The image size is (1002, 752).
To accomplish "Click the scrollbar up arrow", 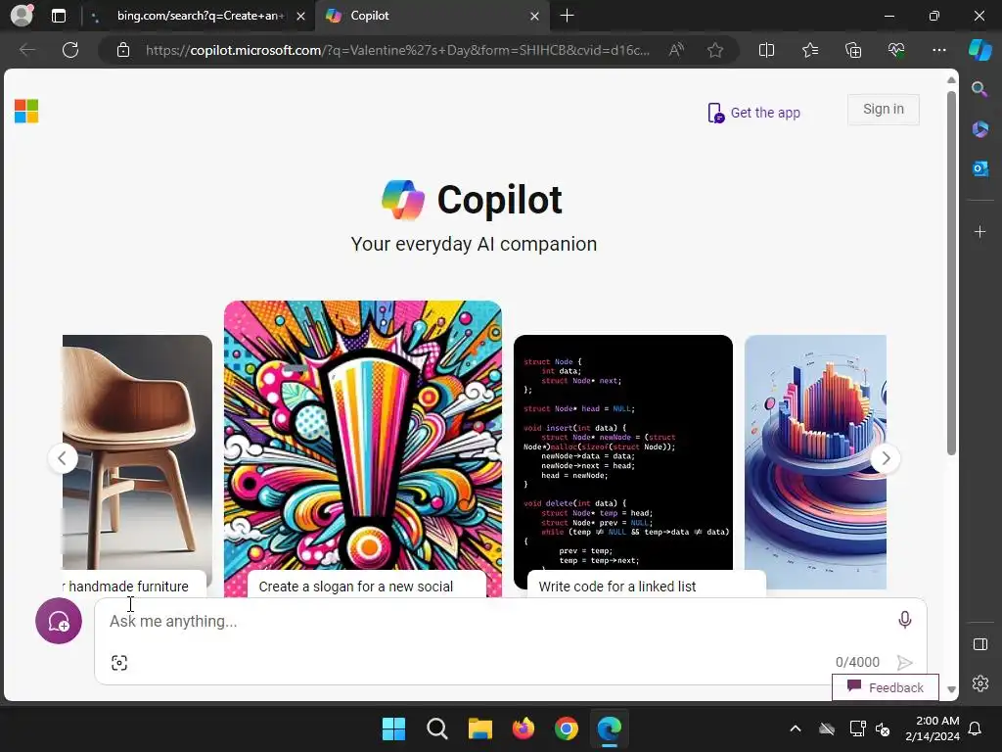I will click(951, 80).
